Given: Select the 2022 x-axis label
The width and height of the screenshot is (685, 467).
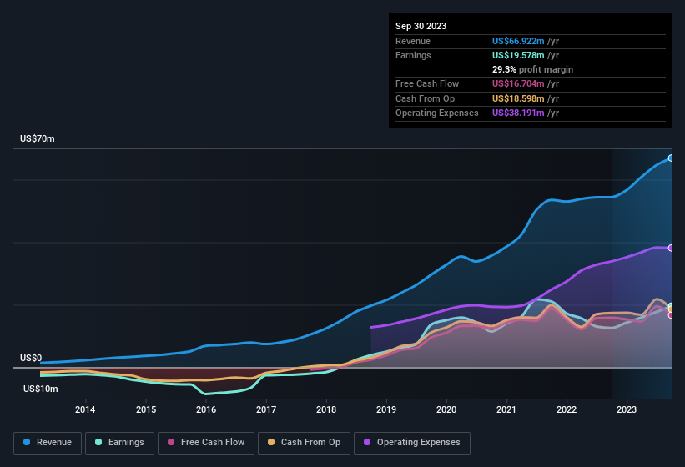Looking at the screenshot, I should [567, 409].
